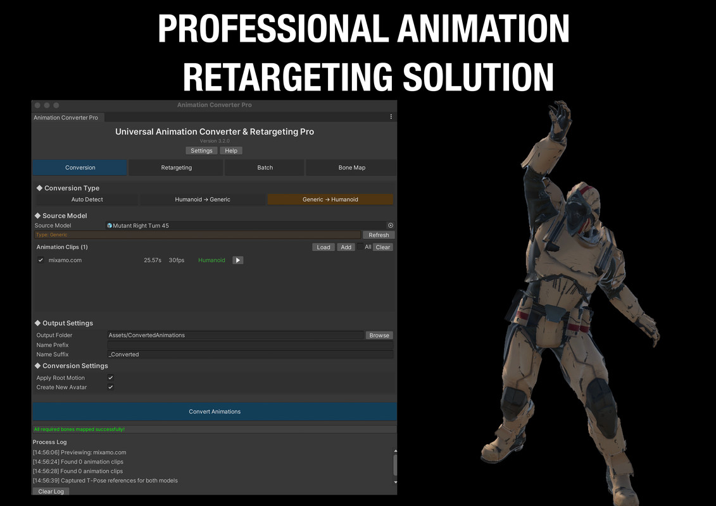Disable Apply Root Motion checkbox

(x=111, y=378)
